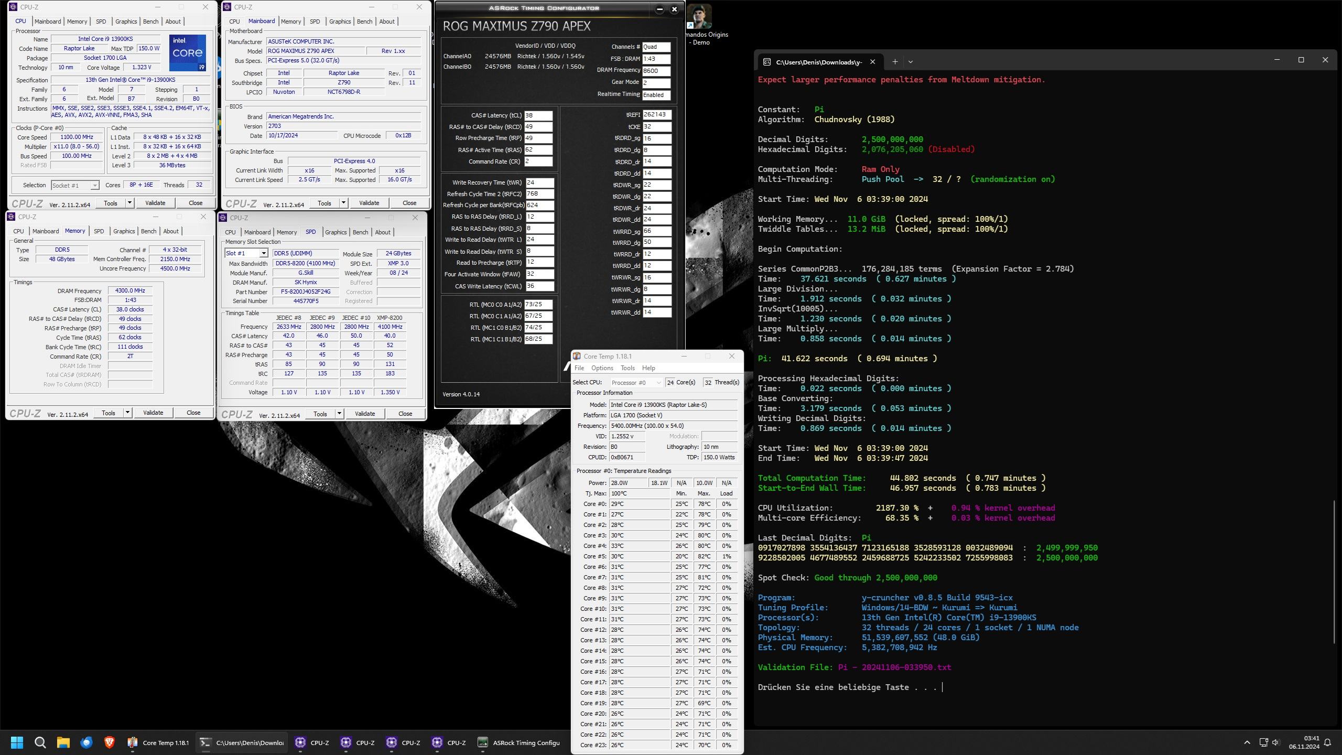Click tREFI value field
The width and height of the screenshot is (1342, 755).
(657, 114)
